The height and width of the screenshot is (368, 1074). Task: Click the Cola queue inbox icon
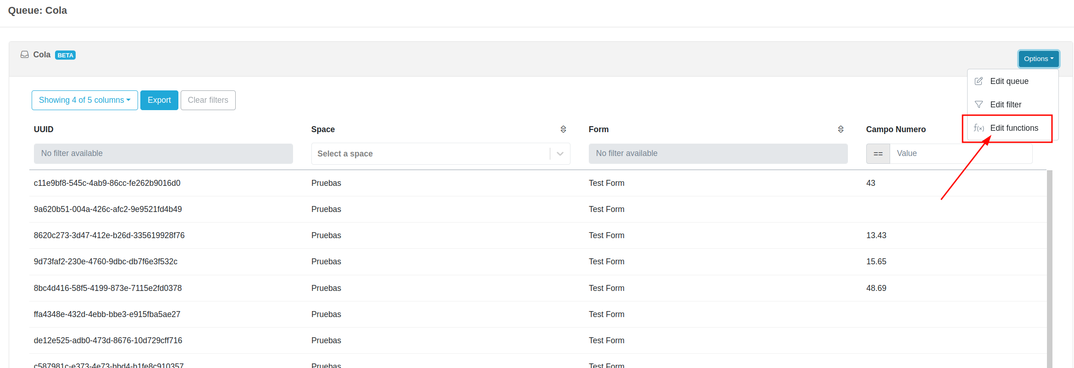[x=24, y=55]
